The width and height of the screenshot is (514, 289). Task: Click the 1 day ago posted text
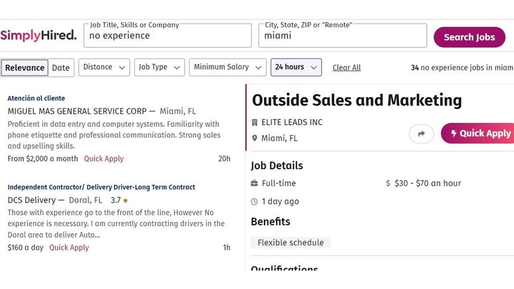281,201
